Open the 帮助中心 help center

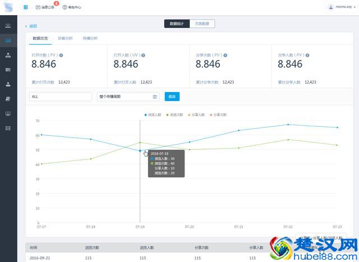pos(72,8)
